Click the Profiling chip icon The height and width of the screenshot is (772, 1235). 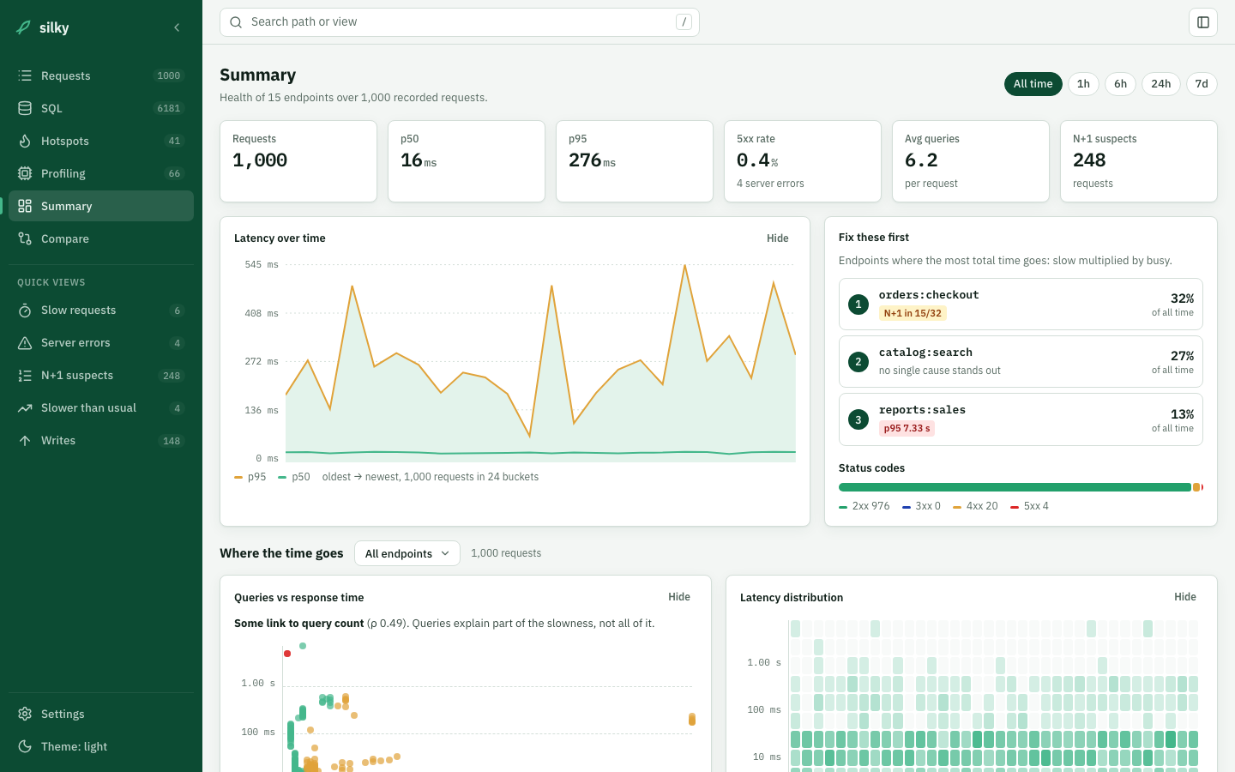click(25, 173)
